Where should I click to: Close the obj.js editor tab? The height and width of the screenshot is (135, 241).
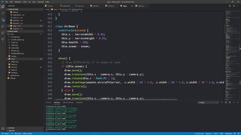click(132, 6)
